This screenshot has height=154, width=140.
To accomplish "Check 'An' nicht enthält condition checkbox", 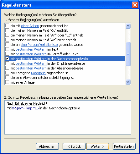I will [7, 40].
